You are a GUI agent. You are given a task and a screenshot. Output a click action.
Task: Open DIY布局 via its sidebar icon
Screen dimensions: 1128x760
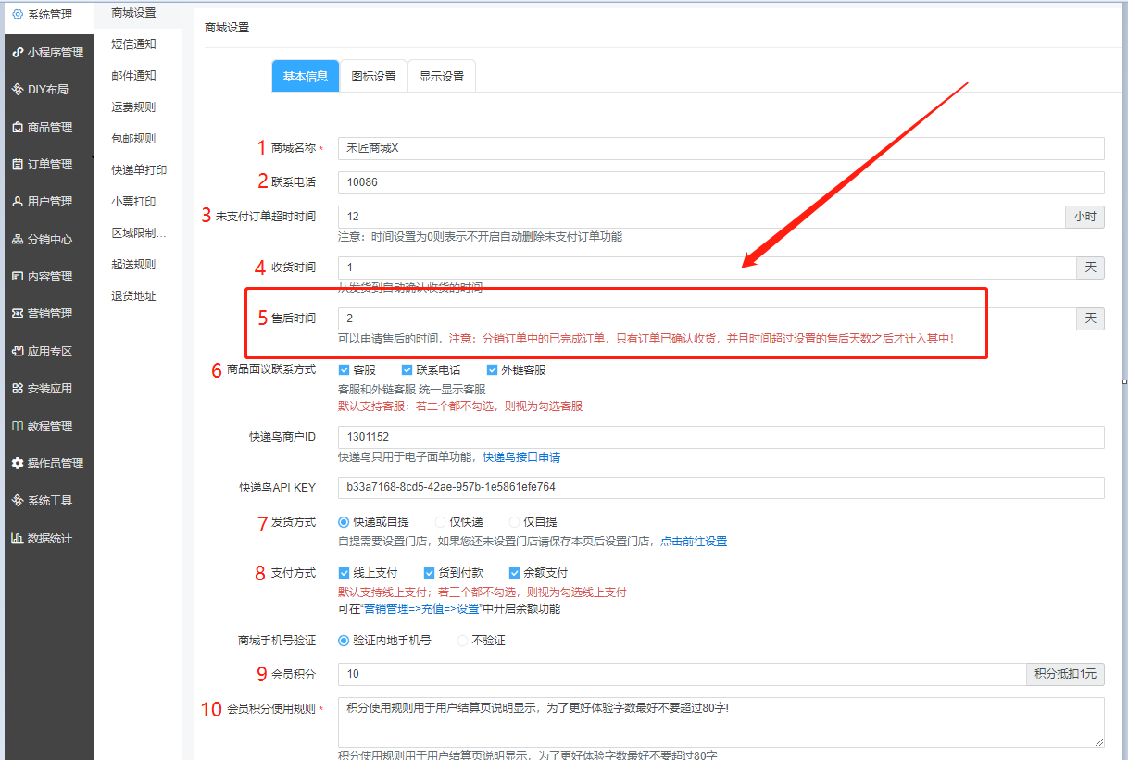[x=17, y=90]
